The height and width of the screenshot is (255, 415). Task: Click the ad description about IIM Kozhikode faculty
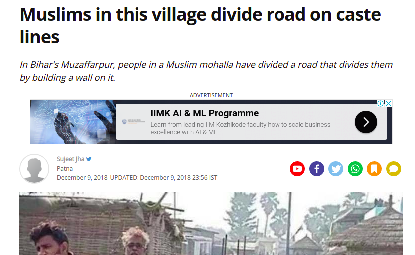[x=240, y=128]
